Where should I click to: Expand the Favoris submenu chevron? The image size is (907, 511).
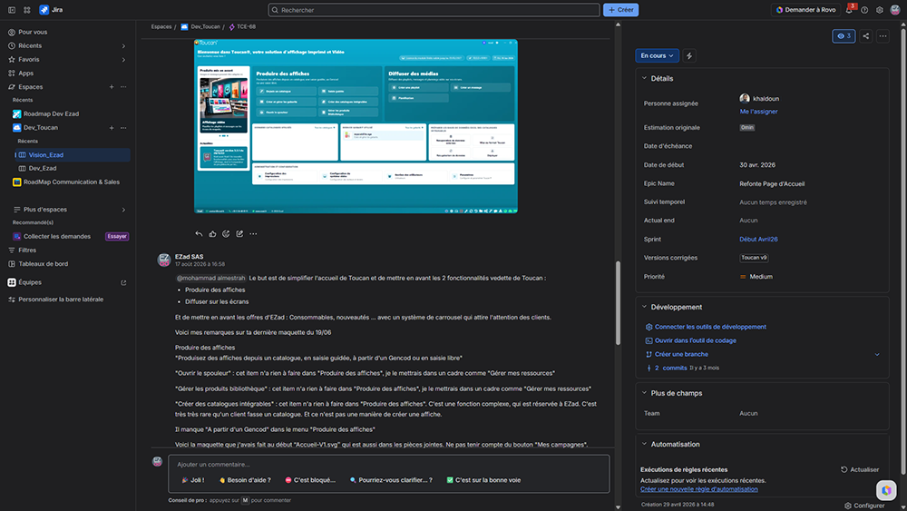pos(123,60)
